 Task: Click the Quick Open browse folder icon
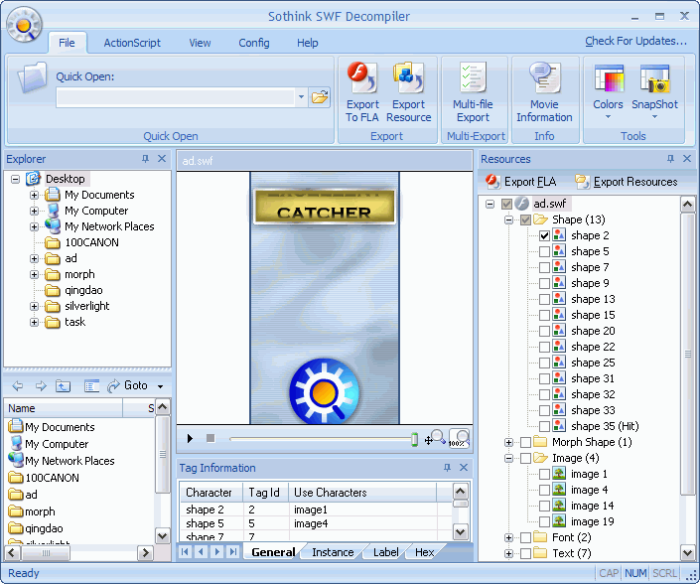pos(320,97)
